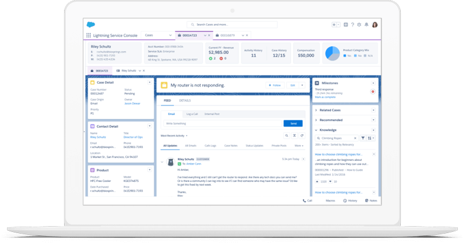Click the Follow button
The height and width of the screenshot is (243, 466).
click(x=274, y=85)
